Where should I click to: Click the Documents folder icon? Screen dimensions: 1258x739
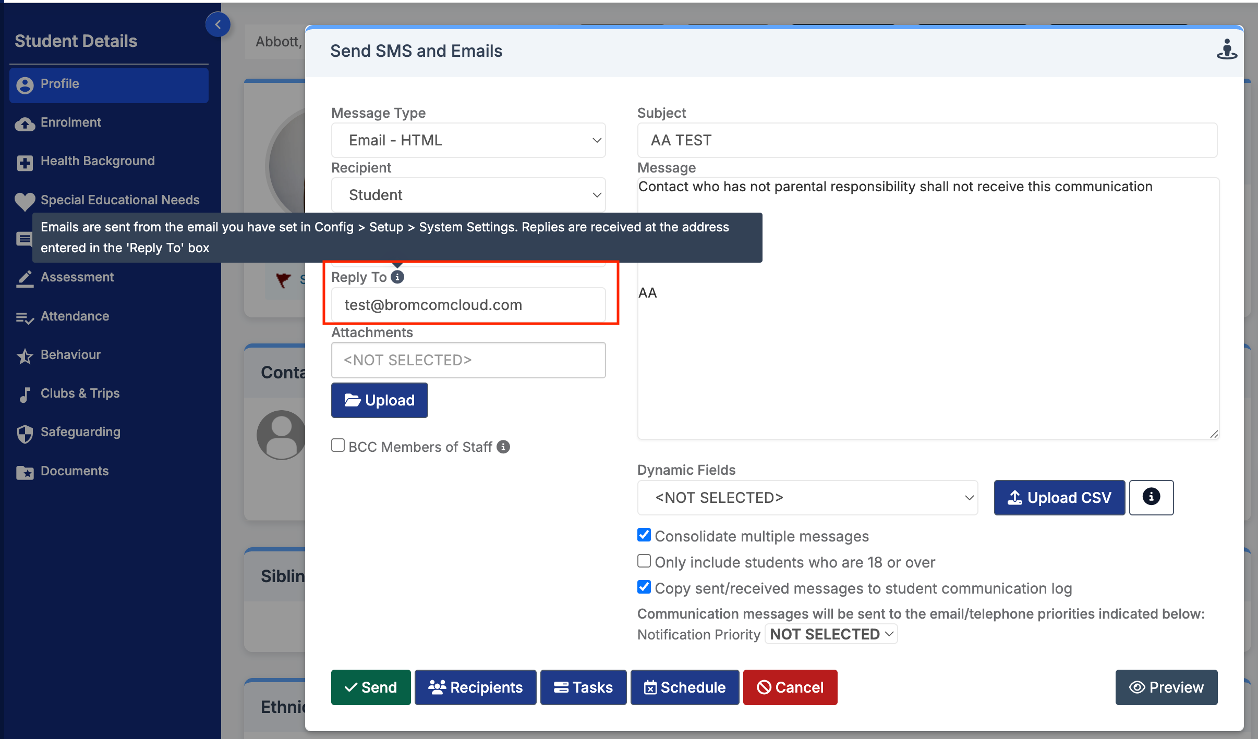[25, 472]
